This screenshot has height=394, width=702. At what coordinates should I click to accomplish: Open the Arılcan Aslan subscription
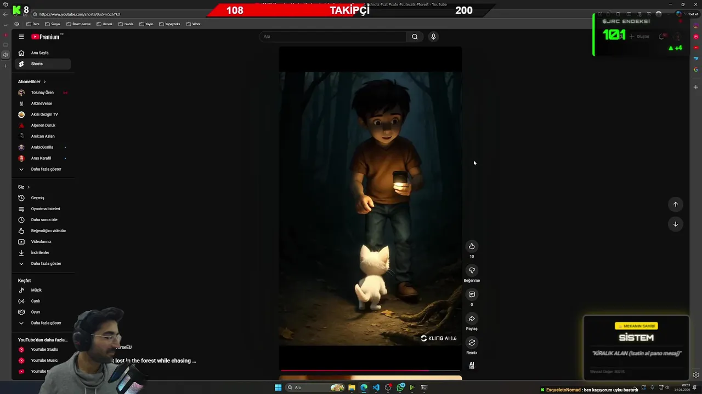point(43,136)
